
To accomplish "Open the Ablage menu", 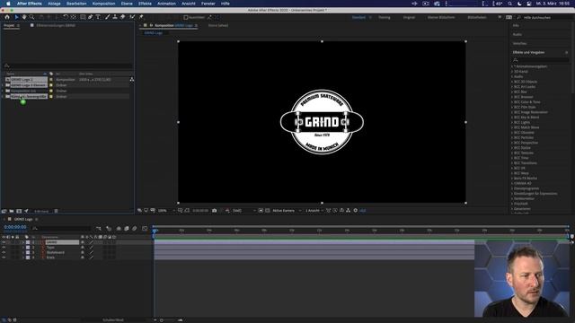I will 54,4.
